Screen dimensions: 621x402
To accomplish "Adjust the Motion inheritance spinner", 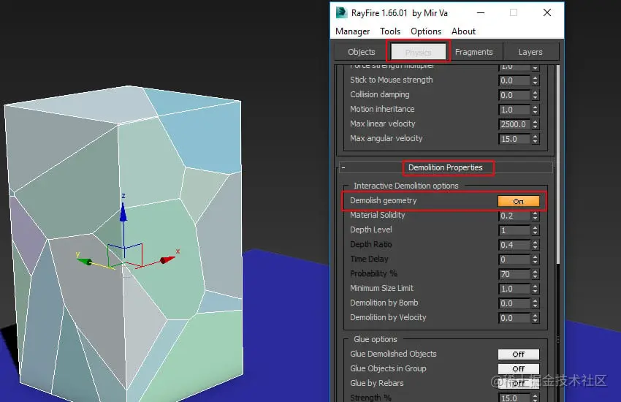I will click(x=535, y=110).
